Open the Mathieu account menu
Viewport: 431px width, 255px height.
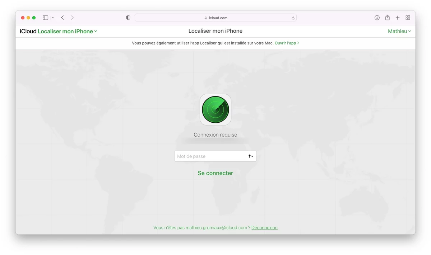click(x=399, y=31)
